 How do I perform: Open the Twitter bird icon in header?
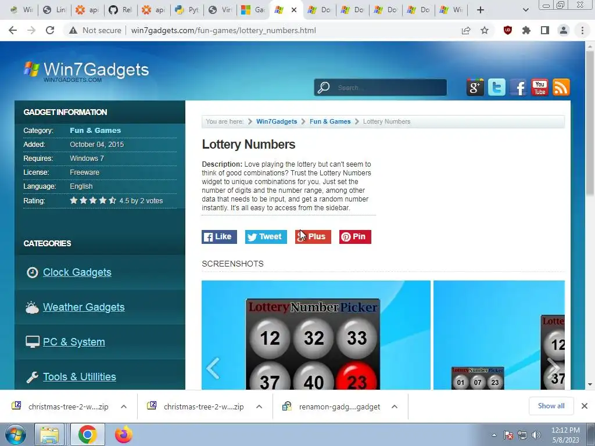497,87
